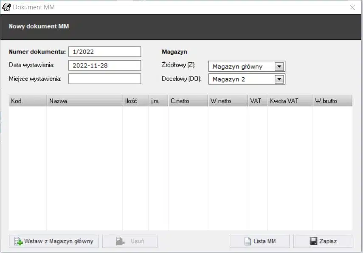363x253 pixels.
Task: Click the empty Miejsce wystawienia field
Action: click(x=104, y=79)
